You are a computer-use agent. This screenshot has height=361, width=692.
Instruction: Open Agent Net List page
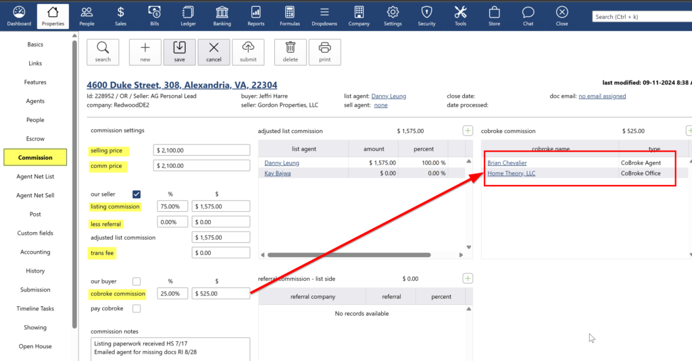pyautogui.click(x=35, y=176)
